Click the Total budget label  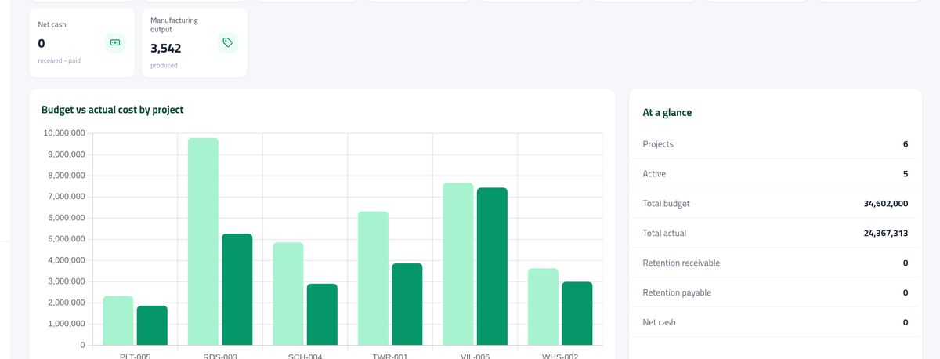pos(667,204)
